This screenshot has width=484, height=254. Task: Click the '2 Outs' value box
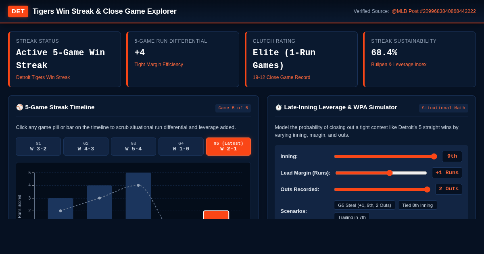point(449,189)
